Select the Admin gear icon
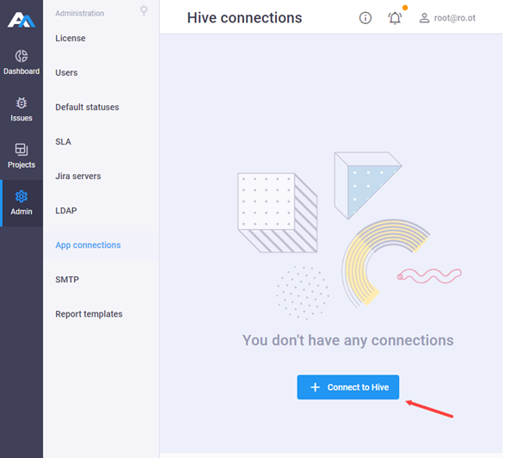This screenshot has width=510, height=458. pyautogui.click(x=22, y=196)
